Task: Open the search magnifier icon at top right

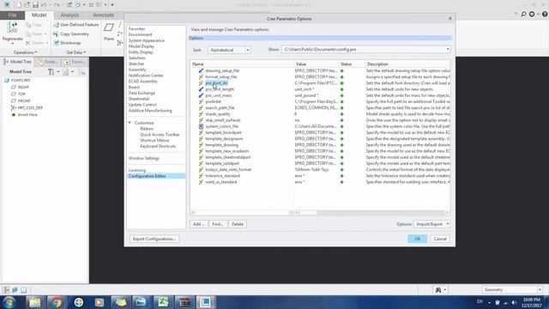Action: (x=523, y=15)
